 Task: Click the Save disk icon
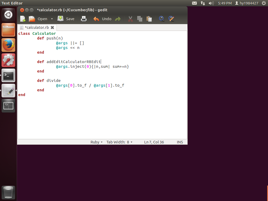[x=60, y=19]
